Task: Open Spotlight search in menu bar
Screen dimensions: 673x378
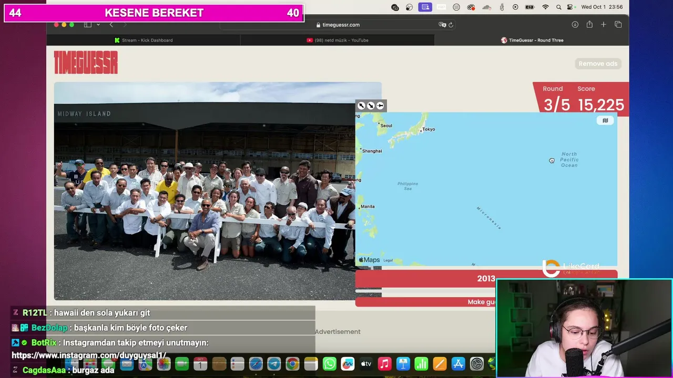Action: point(558,7)
